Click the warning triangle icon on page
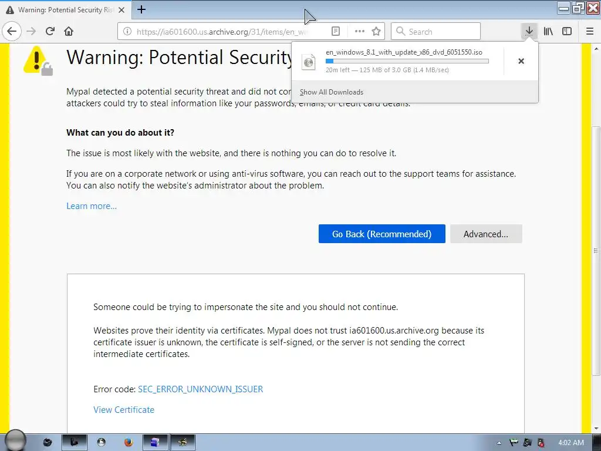Viewport: 601px width, 451px height. [38, 60]
